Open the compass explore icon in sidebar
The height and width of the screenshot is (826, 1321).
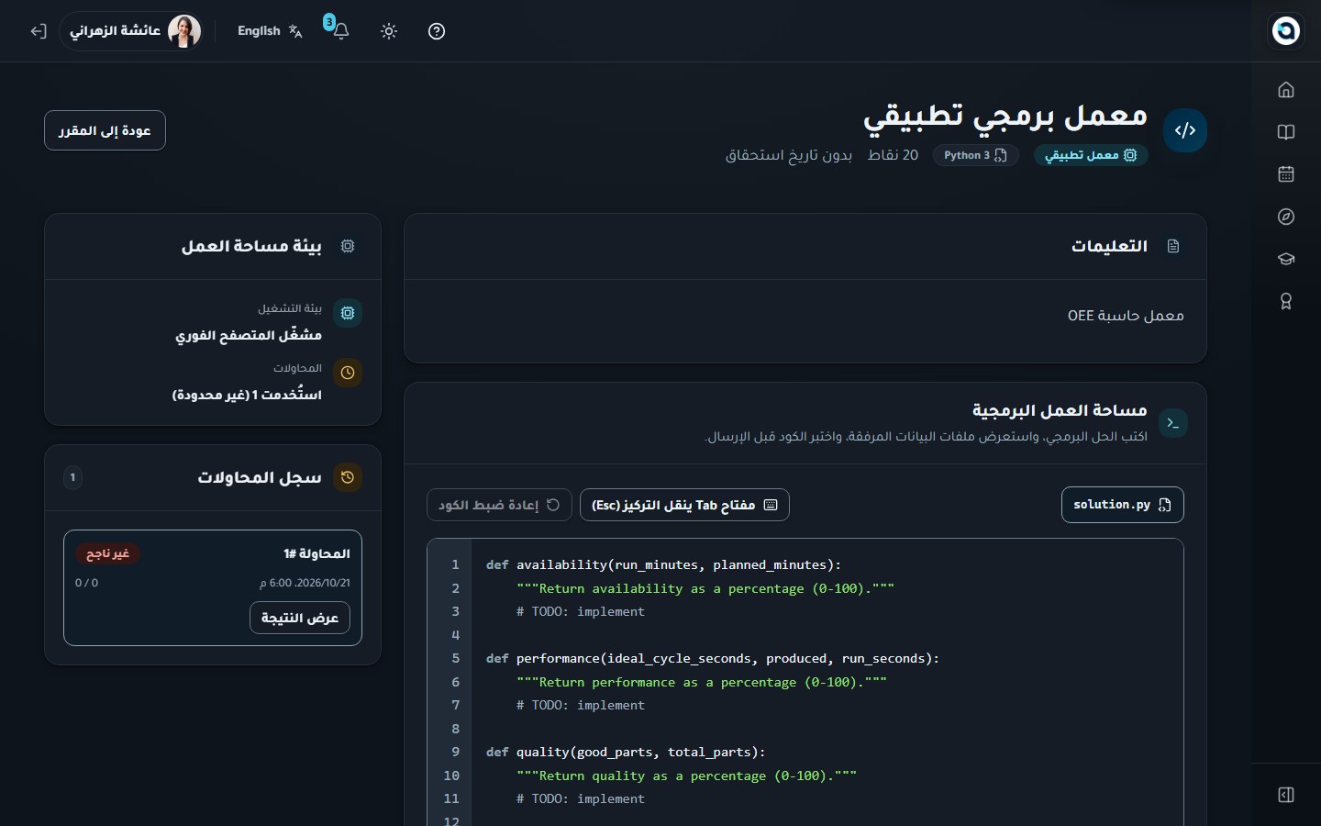click(x=1286, y=217)
